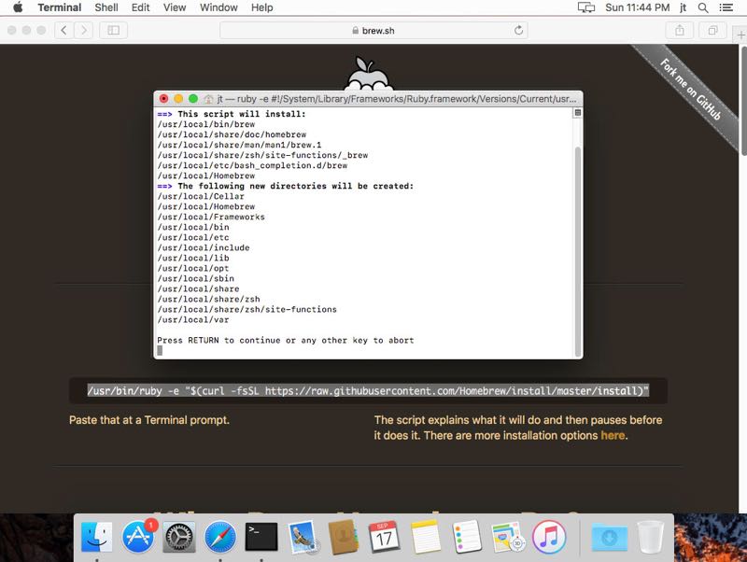Open the Edit menu
Screen dimensions: 747x562
coord(141,7)
